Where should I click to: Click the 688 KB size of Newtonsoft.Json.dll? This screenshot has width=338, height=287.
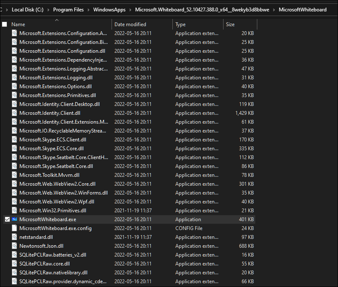246,246
